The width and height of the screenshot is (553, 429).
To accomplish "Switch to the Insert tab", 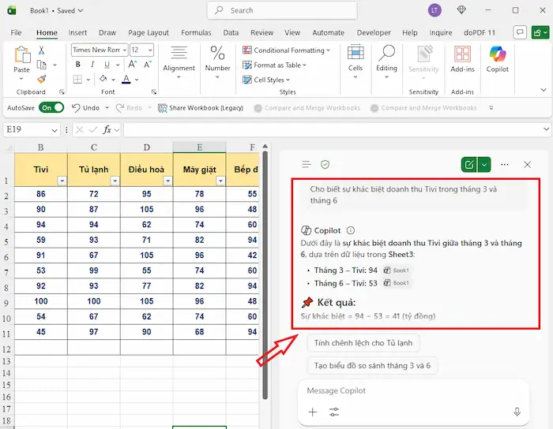I will click(x=77, y=32).
